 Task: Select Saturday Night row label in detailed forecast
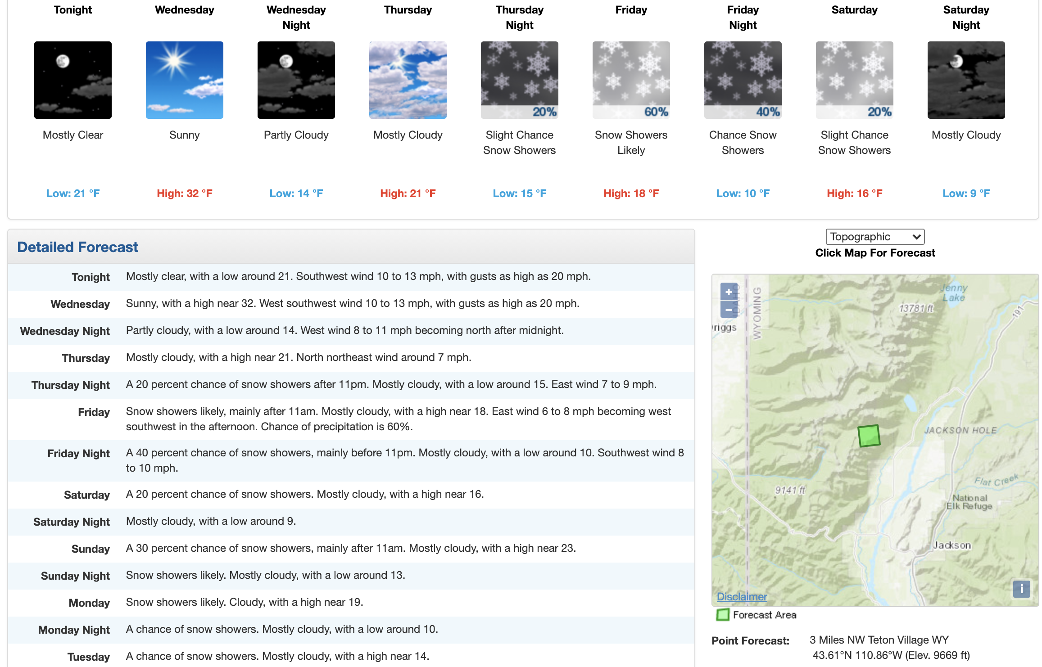click(72, 522)
